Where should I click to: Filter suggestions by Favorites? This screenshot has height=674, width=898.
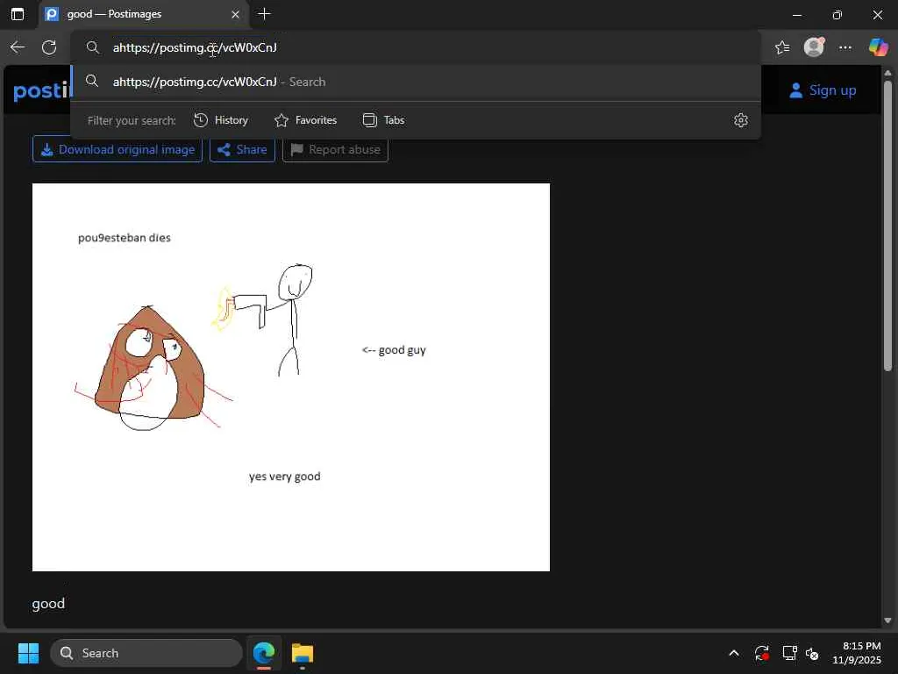click(x=305, y=120)
